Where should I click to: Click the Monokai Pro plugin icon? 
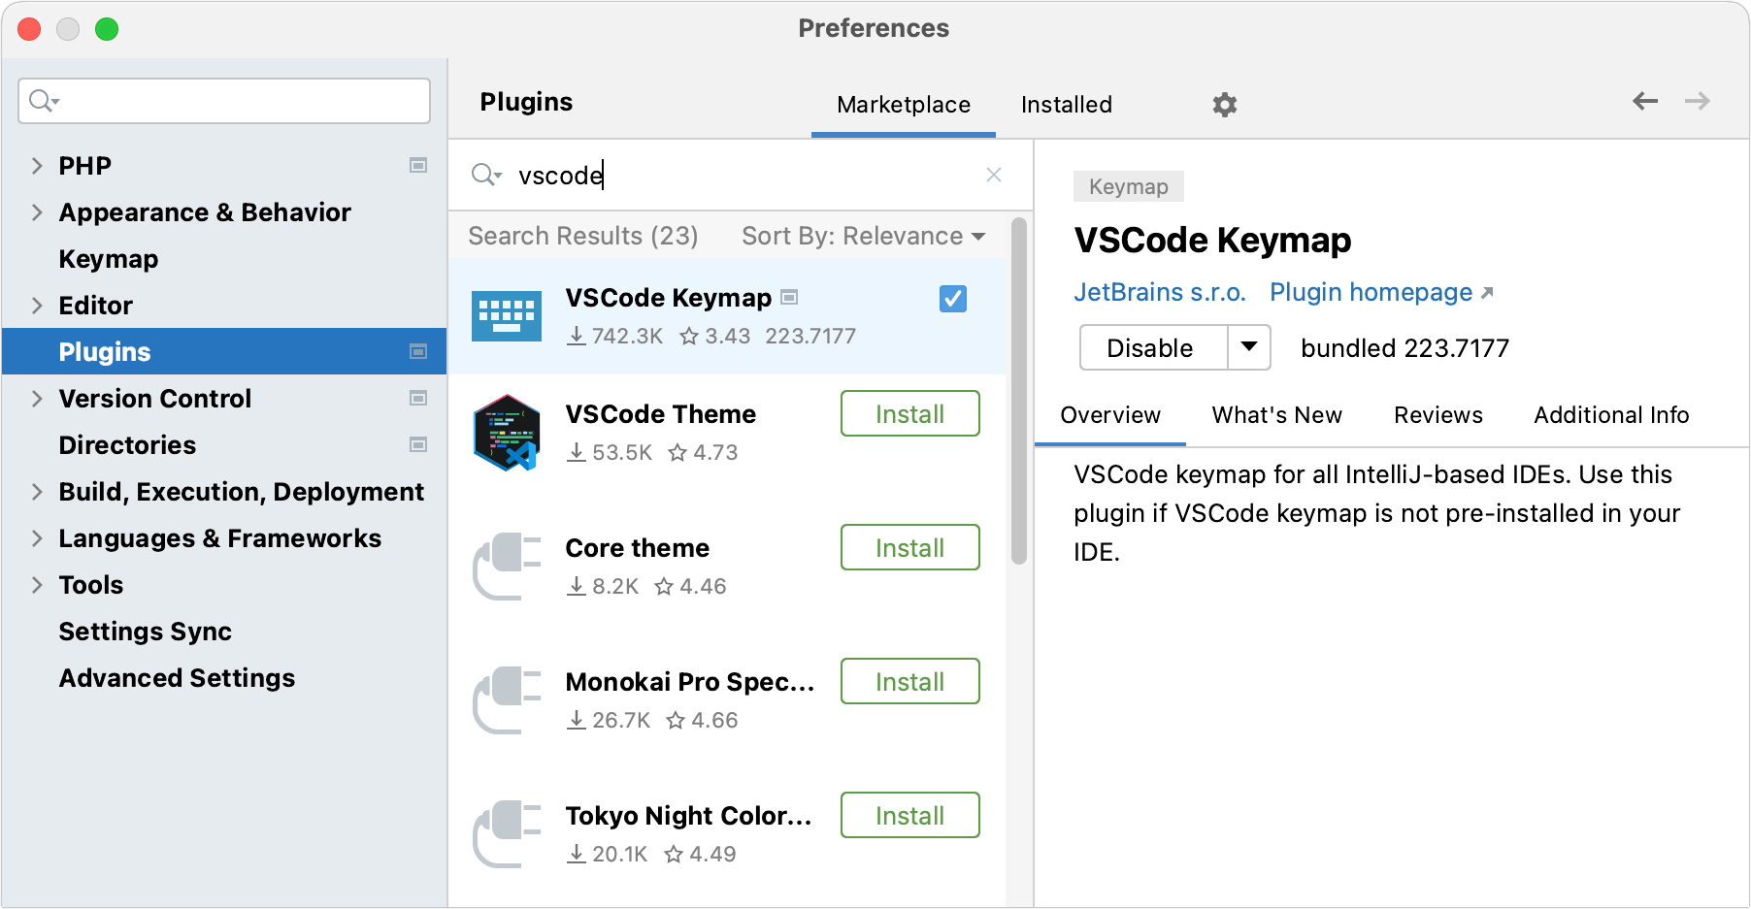click(506, 699)
